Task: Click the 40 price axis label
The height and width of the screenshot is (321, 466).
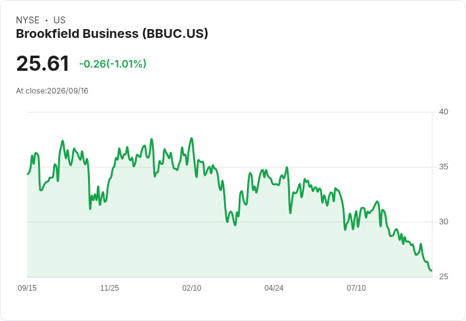Action: [443, 112]
